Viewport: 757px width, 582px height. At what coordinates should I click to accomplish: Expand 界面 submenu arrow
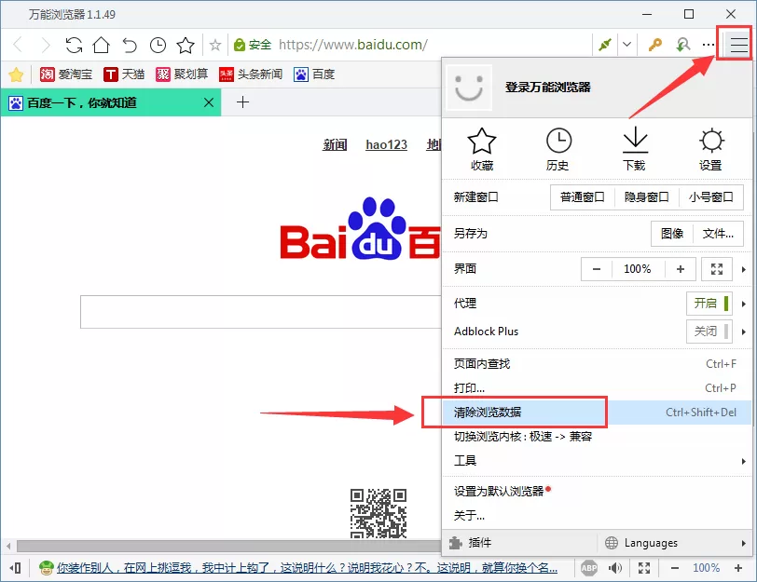[744, 269]
